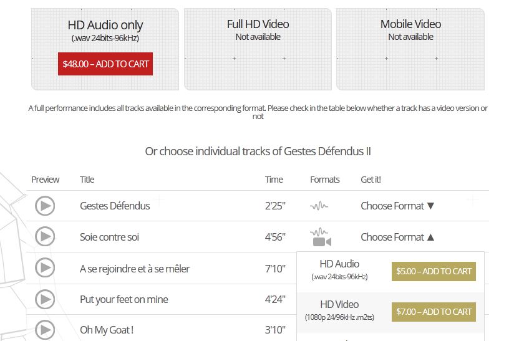Image resolution: width=514 pixels, height=341 pixels.
Task: Click audio waveform icon for Gestes Défendus
Action: coord(319,206)
